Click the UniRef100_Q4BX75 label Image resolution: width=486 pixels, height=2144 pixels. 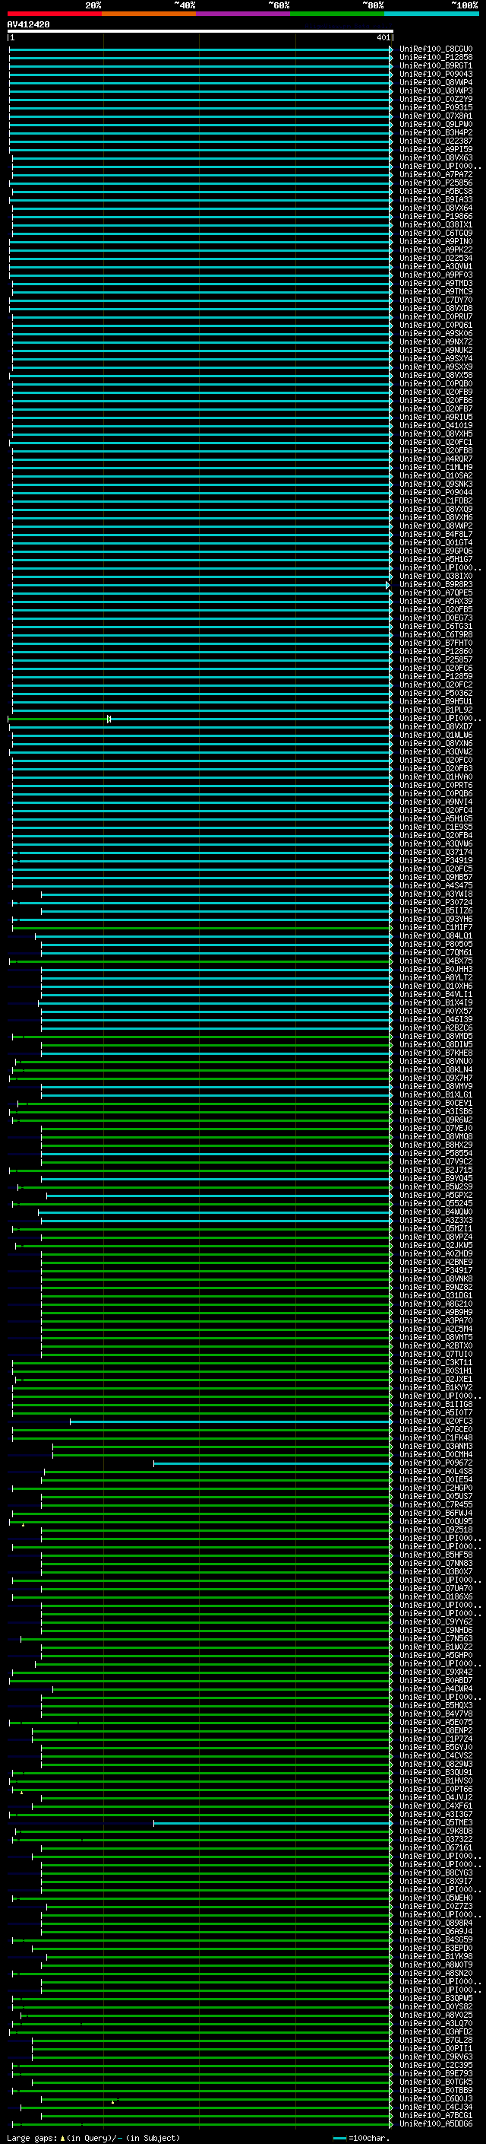435,961
